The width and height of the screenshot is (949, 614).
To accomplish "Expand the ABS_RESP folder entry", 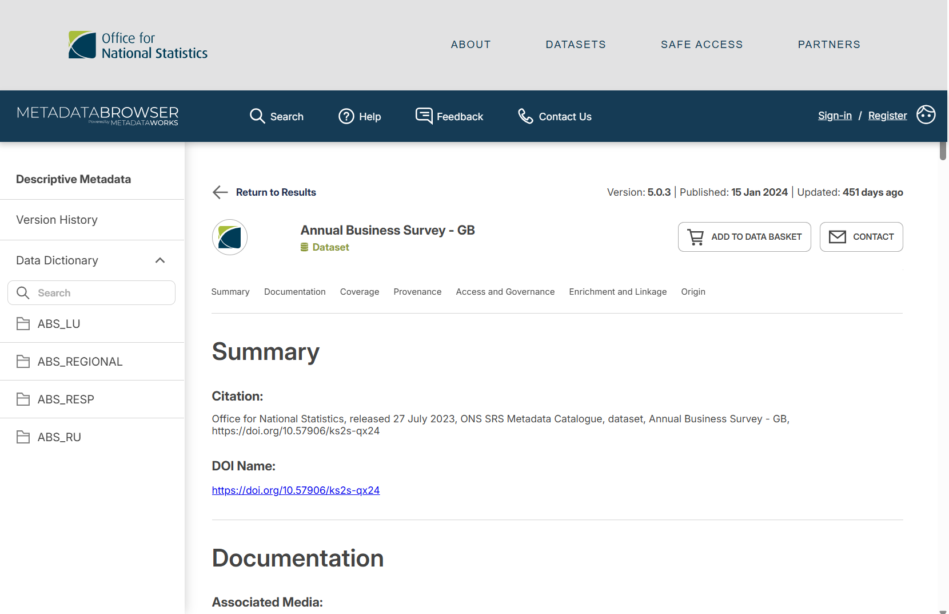I will (x=66, y=399).
